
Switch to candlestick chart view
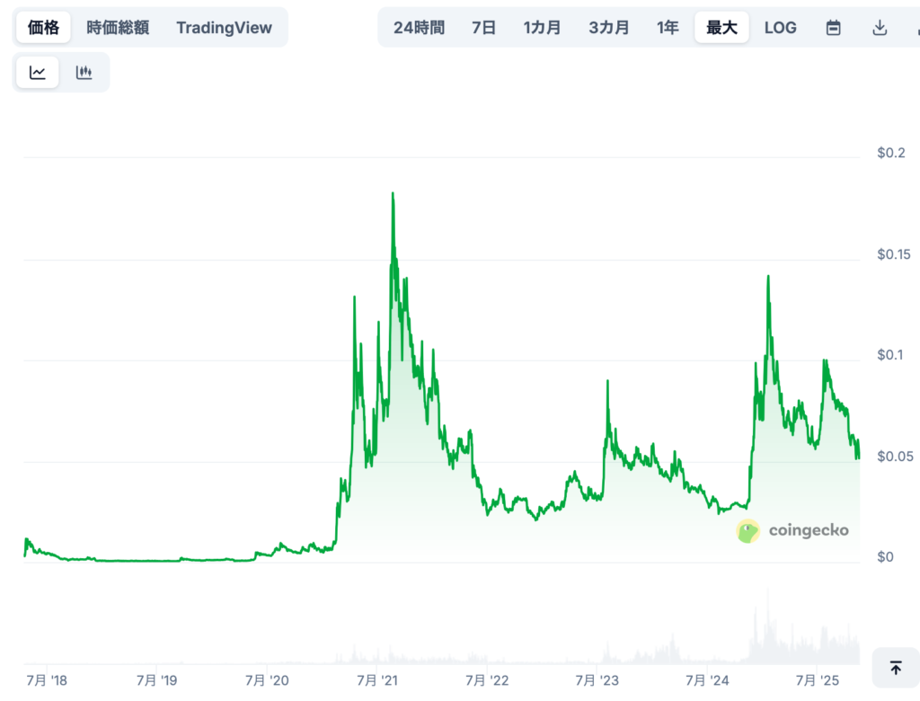(x=84, y=72)
